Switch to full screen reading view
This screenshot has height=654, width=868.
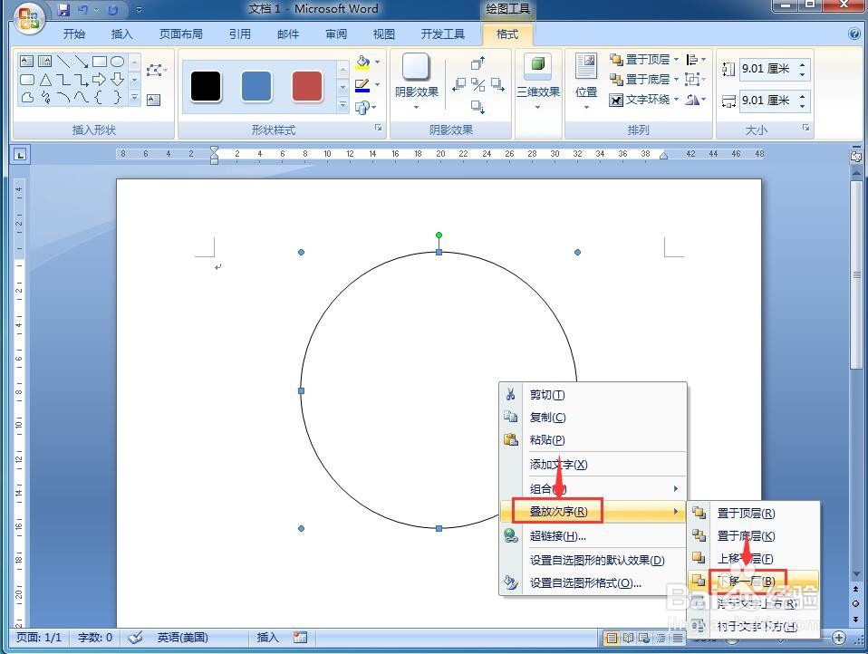pos(628,638)
